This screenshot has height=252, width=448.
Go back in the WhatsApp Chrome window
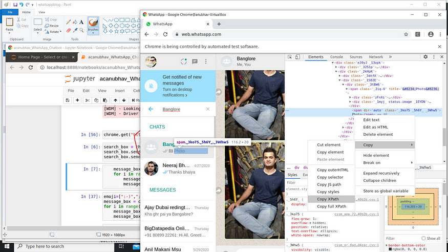click(x=146, y=34)
